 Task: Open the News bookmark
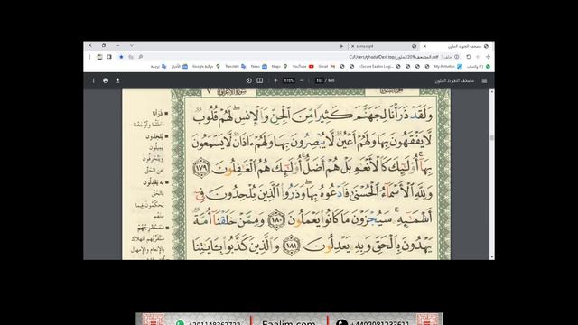point(258,66)
